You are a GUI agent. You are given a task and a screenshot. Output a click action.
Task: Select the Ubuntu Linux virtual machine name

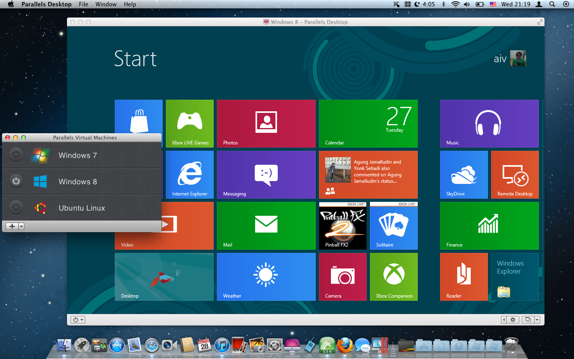point(82,208)
